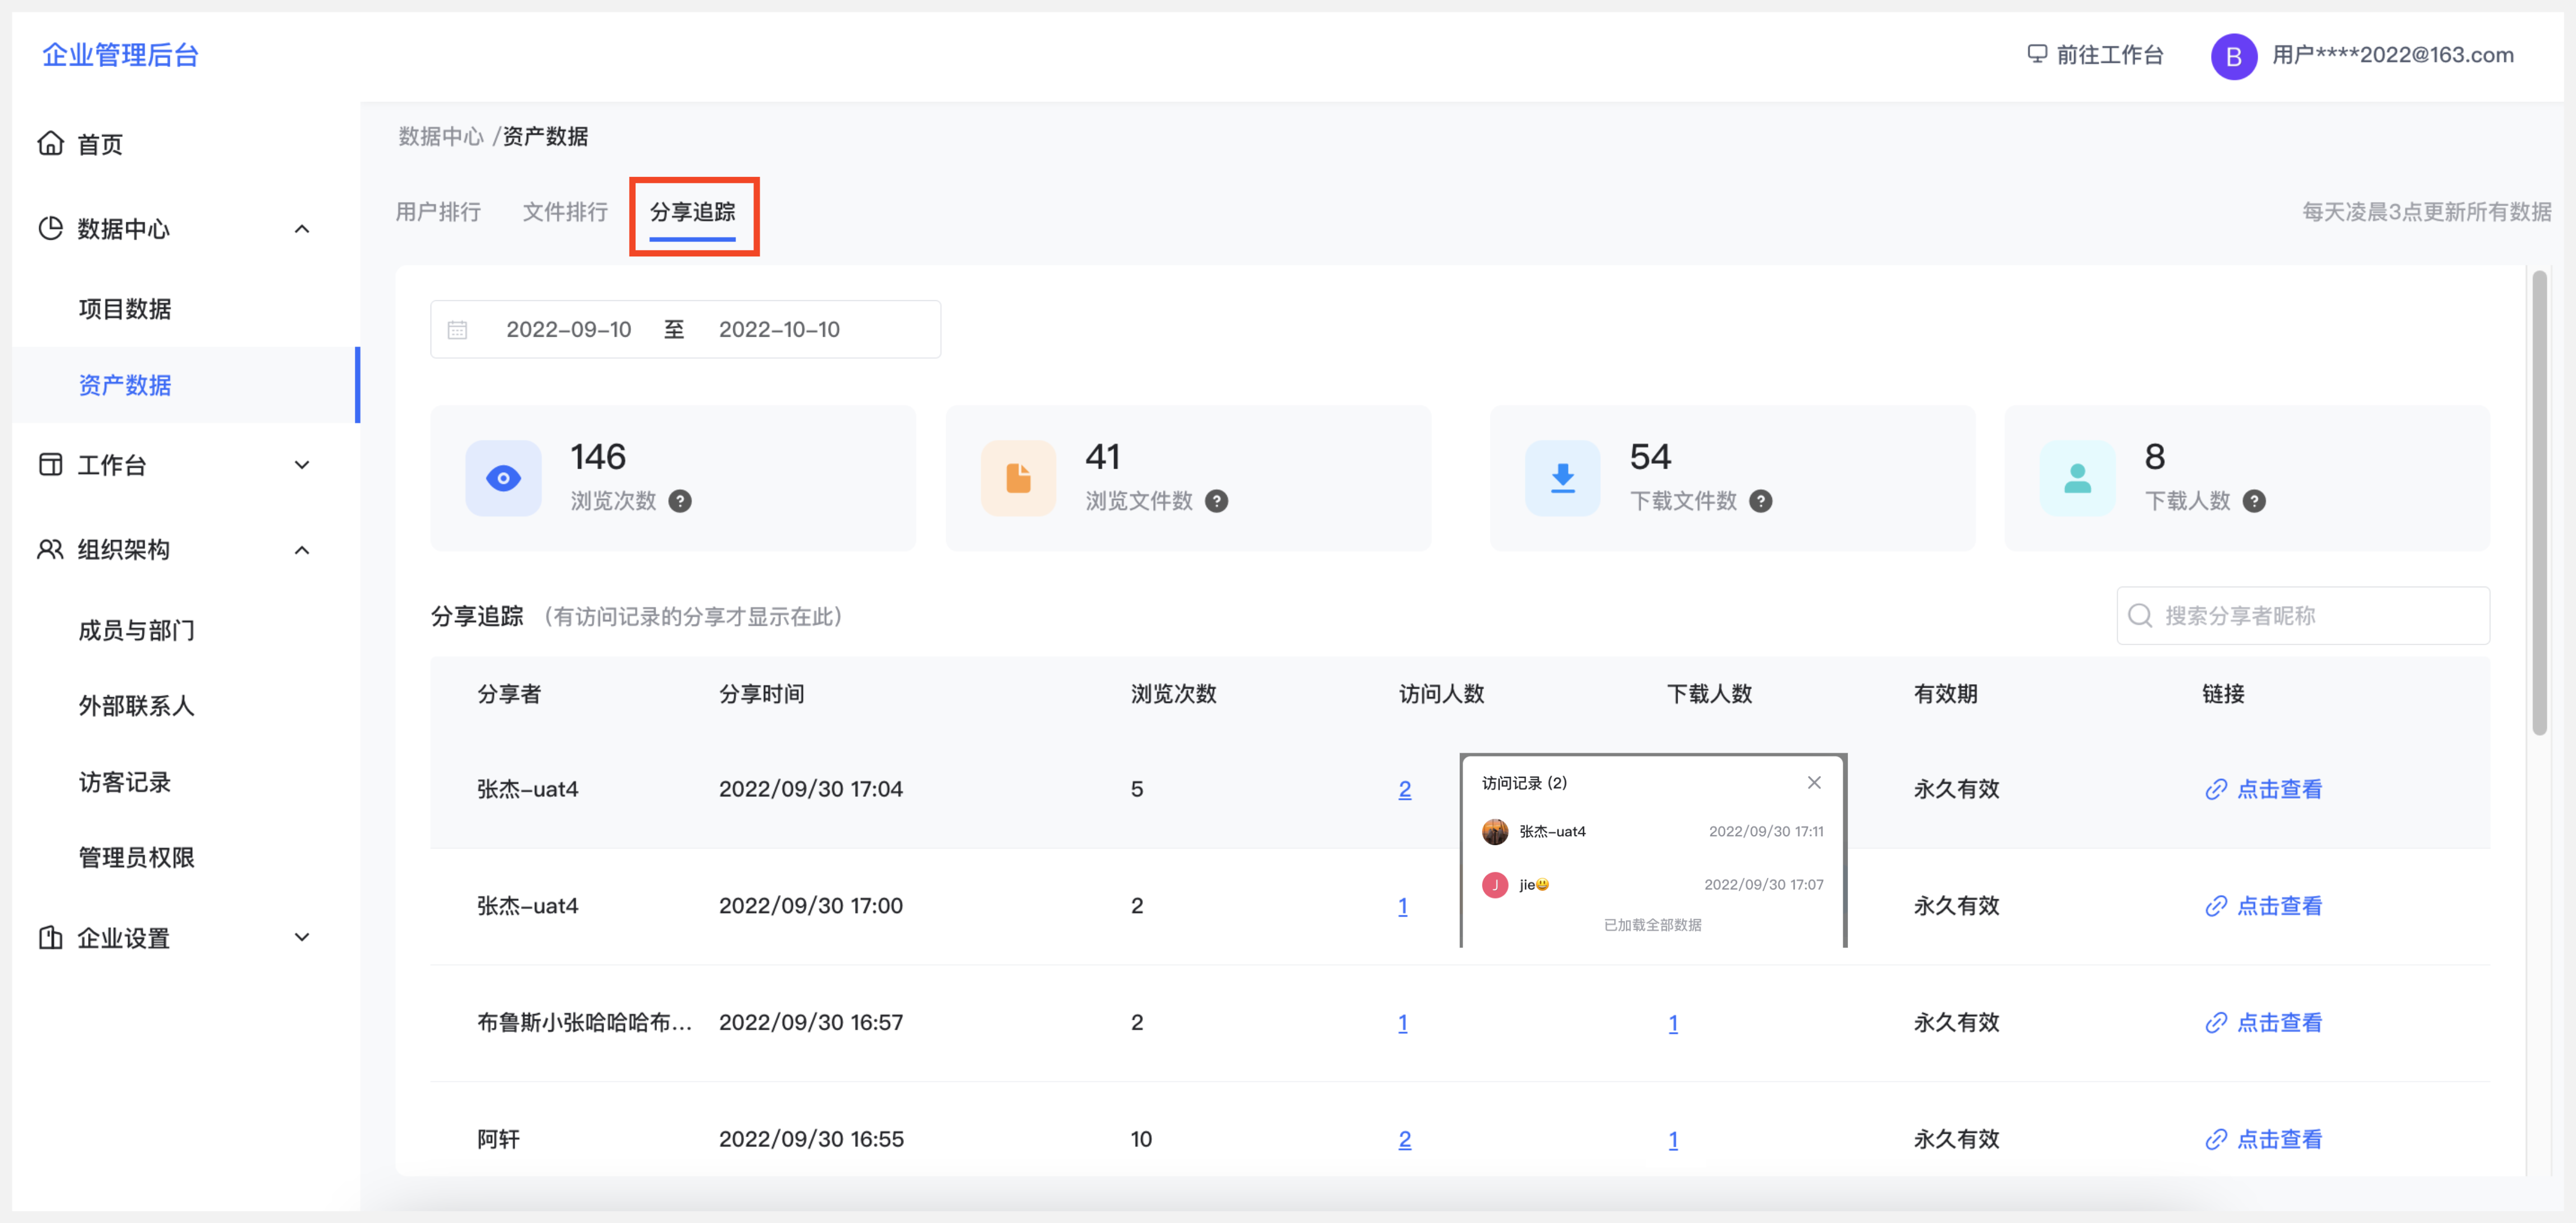Collapse the 数据中心 menu chevron
The width and height of the screenshot is (2576, 1223).
click(x=302, y=230)
